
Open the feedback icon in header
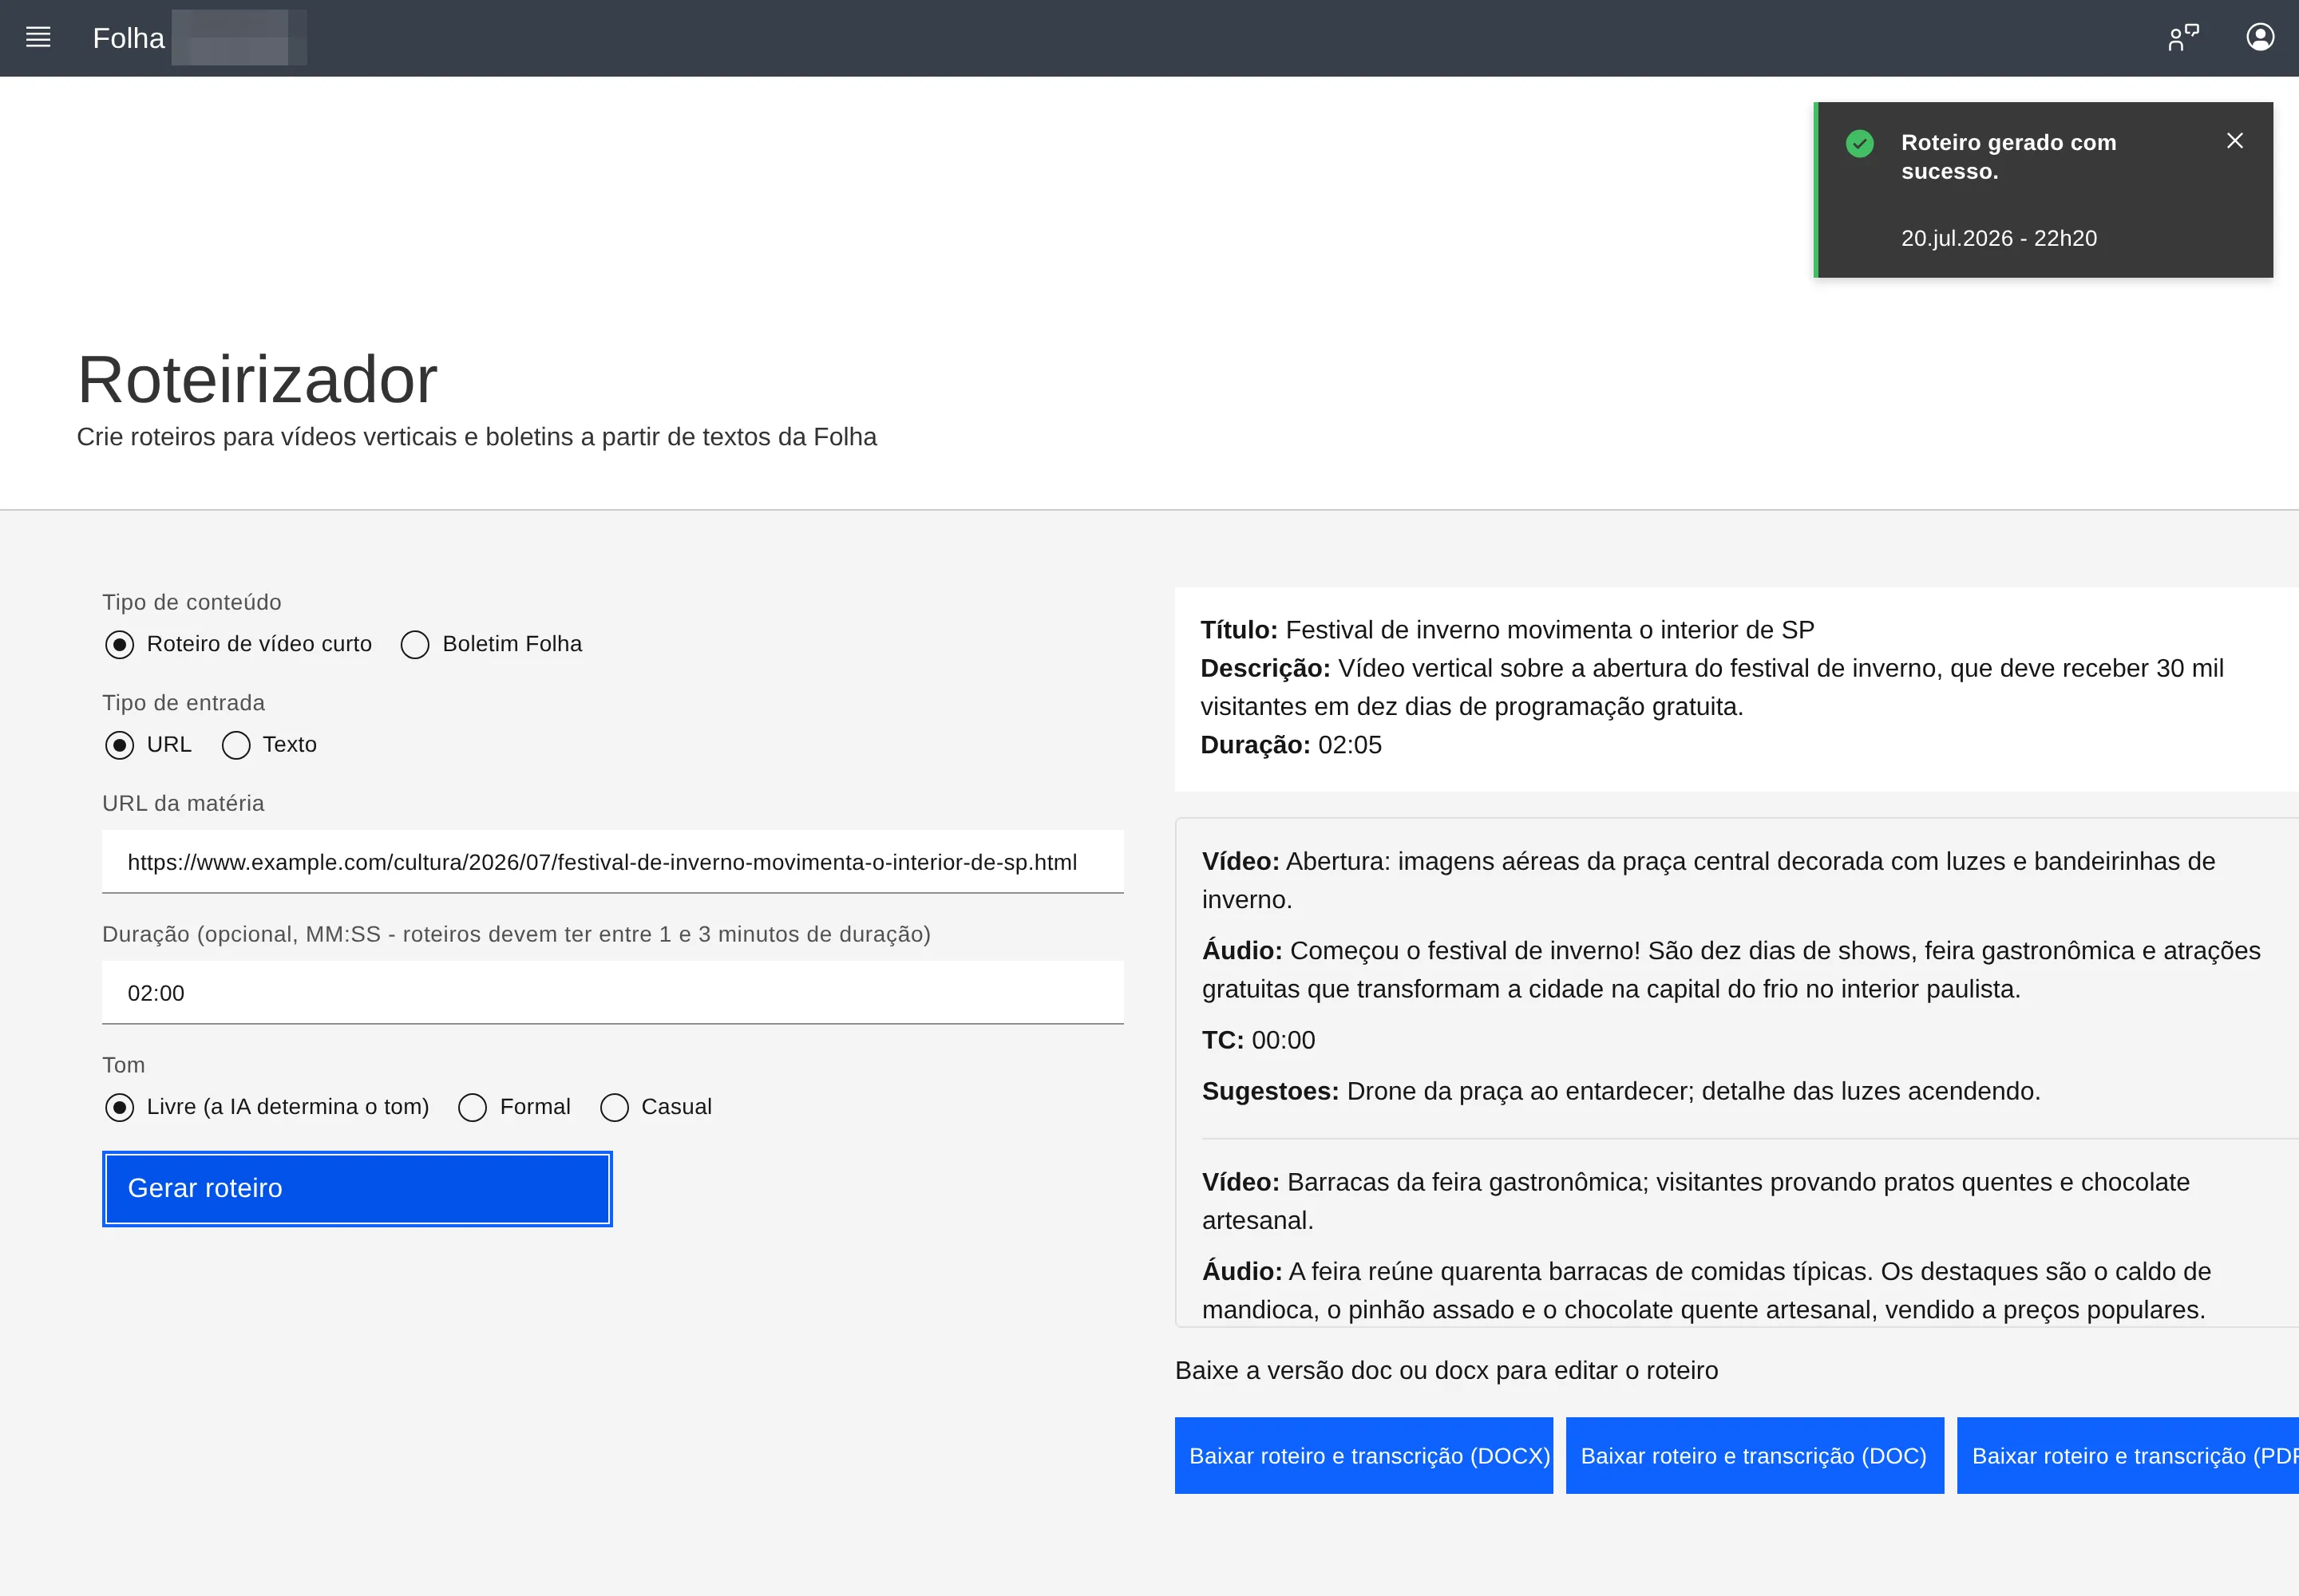click(x=2183, y=38)
